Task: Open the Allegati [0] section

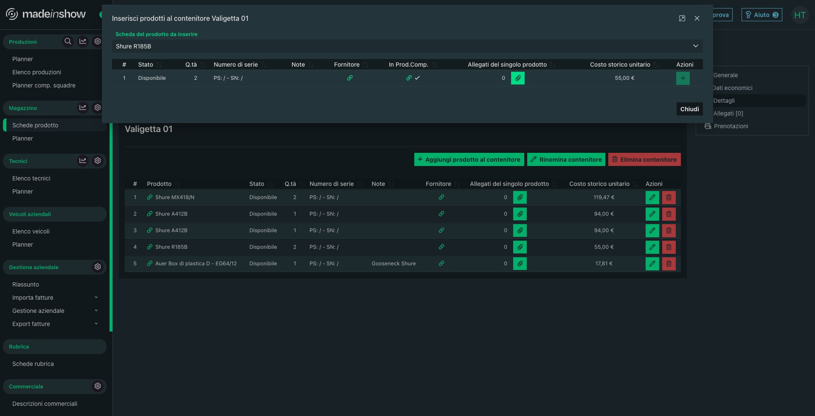Action: pos(728,113)
